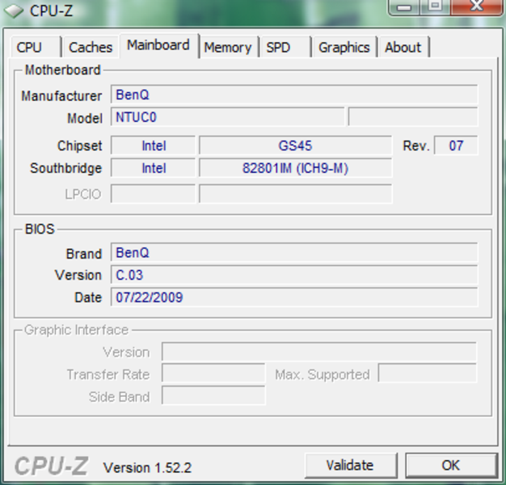Viewport: 506px width, 485px height.
Task: Switch to the CPU tab
Action: pyautogui.click(x=36, y=47)
